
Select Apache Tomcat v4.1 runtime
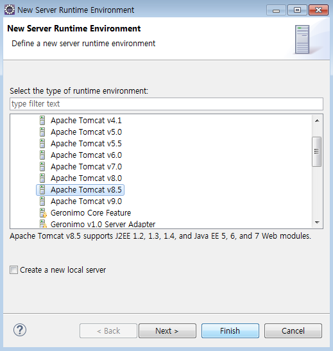pyautogui.click(x=86, y=121)
